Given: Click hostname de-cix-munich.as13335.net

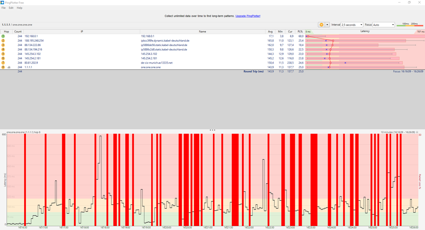Looking at the screenshot, I should (x=157, y=63).
